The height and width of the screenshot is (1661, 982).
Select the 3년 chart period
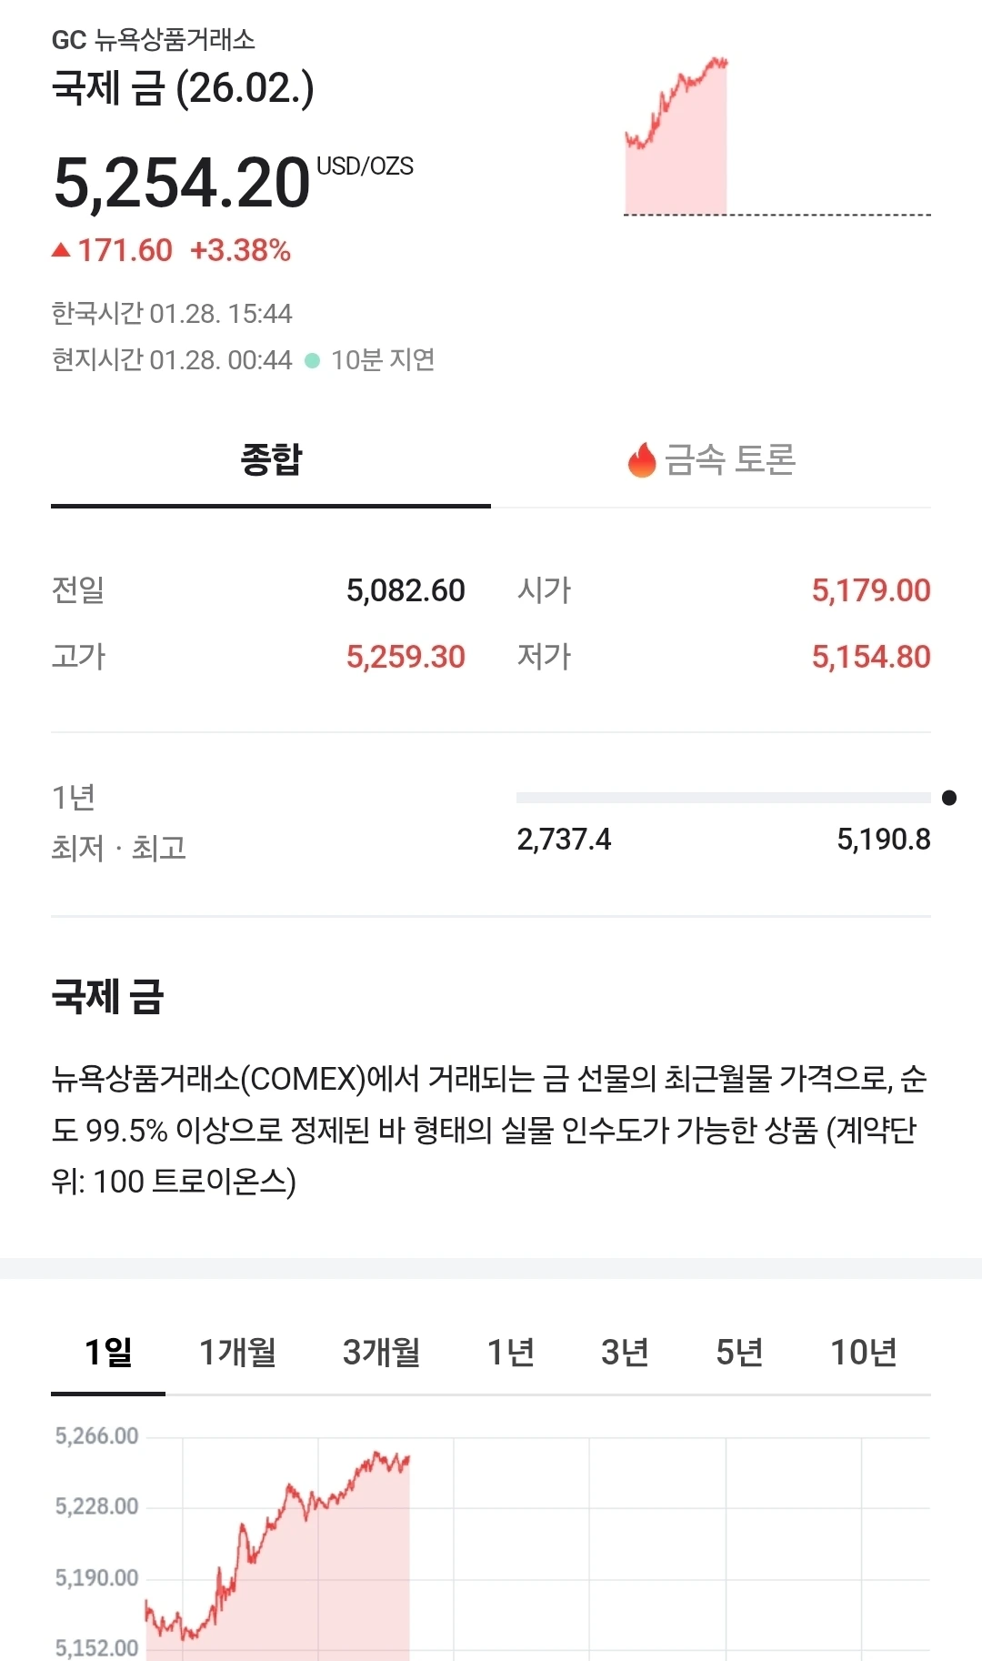click(x=625, y=1353)
